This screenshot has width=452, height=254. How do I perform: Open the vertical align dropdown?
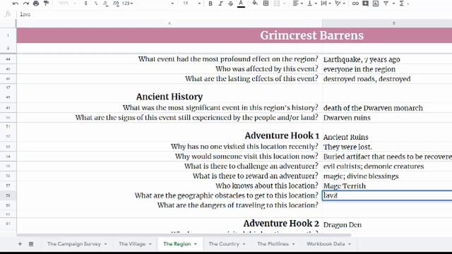point(311,4)
